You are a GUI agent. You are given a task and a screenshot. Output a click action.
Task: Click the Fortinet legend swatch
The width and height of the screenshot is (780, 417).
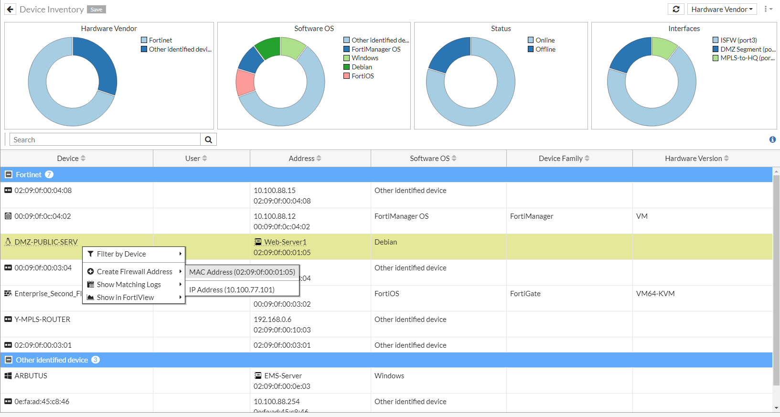144,40
